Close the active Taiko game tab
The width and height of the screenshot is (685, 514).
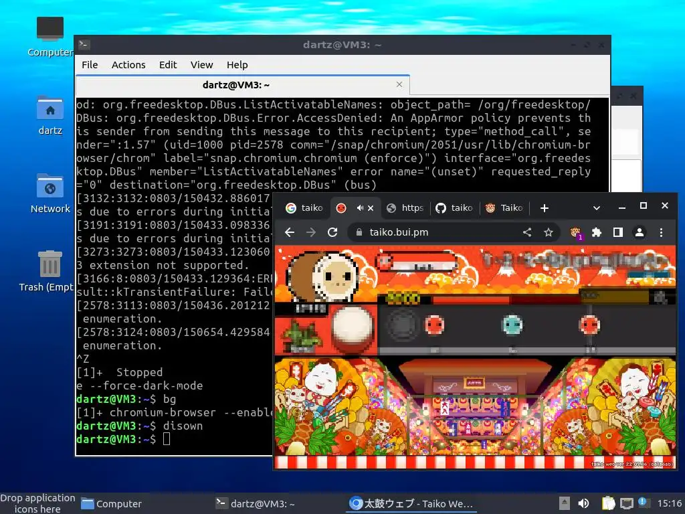pyautogui.click(x=371, y=208)
